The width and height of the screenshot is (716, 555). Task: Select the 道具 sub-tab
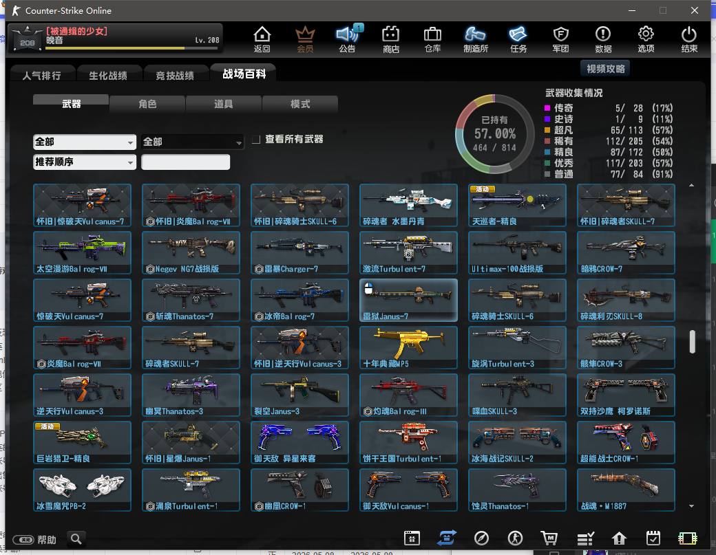[x=224, y=104]
